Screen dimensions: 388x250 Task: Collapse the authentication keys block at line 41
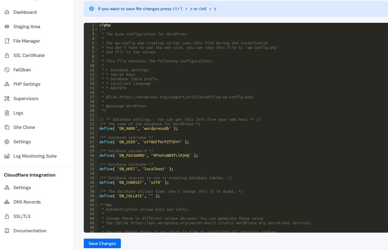point(96,205)
